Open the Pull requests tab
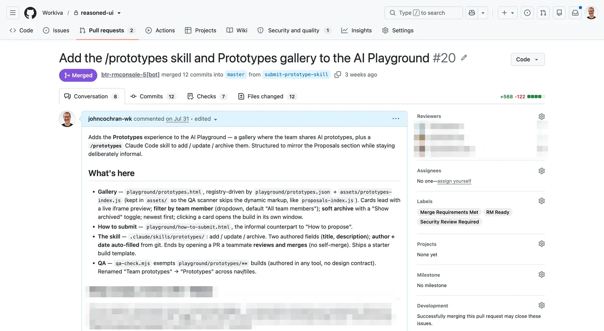The height and width of the screenshot is (331, 604). (x=107, y=30)
